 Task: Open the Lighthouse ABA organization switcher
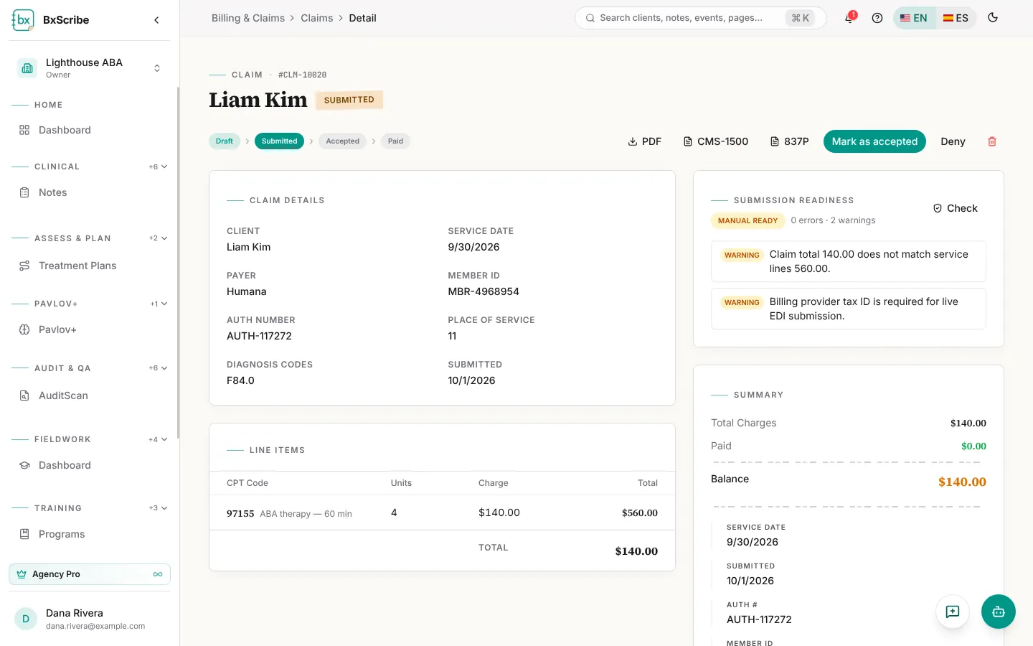(x=90, y=68)
